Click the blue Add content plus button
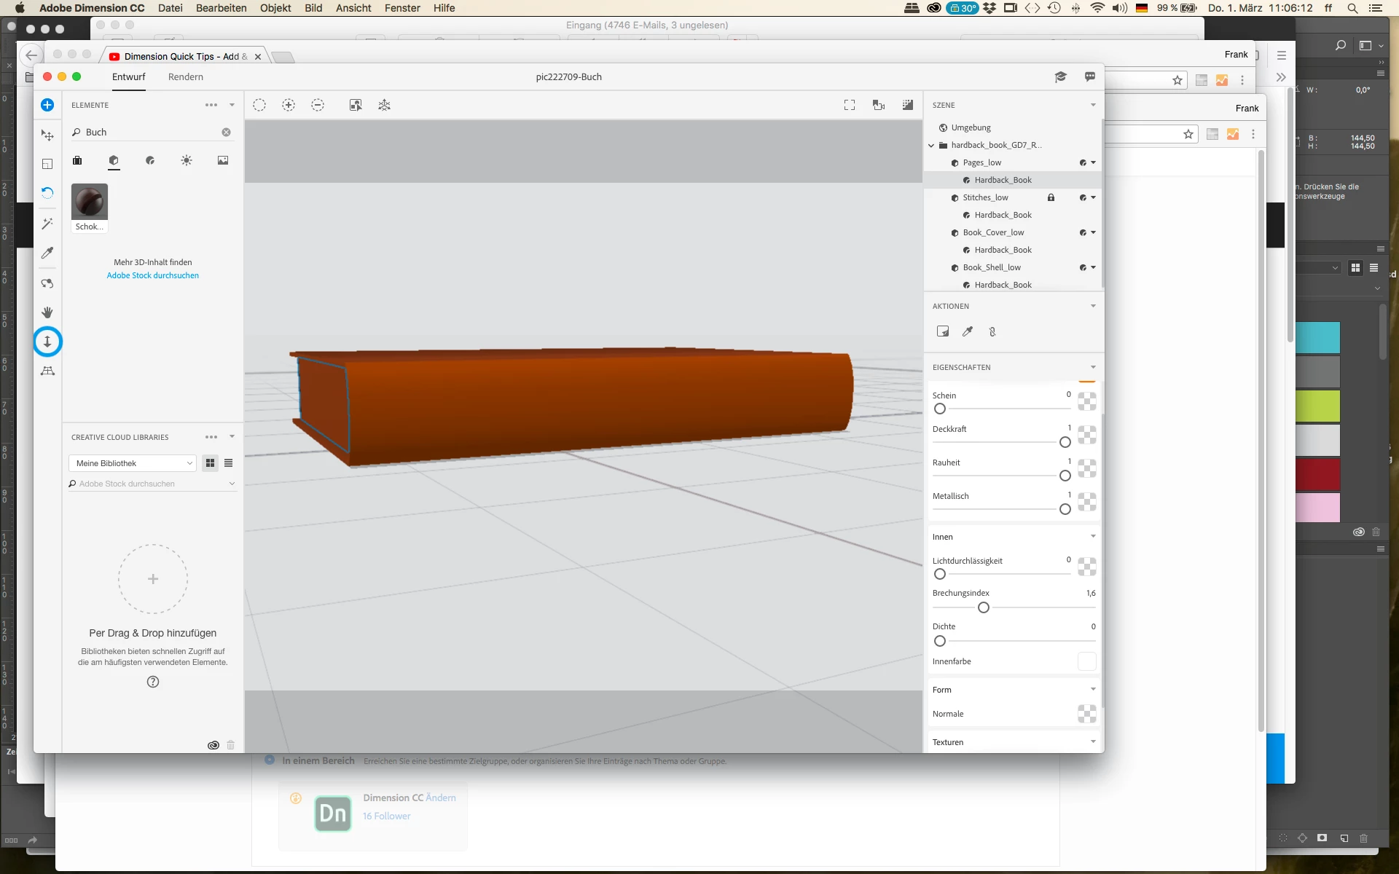 coord(47,105)
